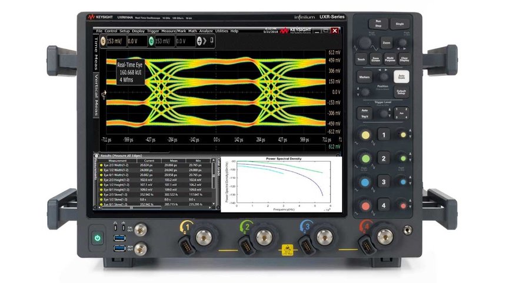
Task: Push the large horizontal scale knob
Action: [364, 43]
